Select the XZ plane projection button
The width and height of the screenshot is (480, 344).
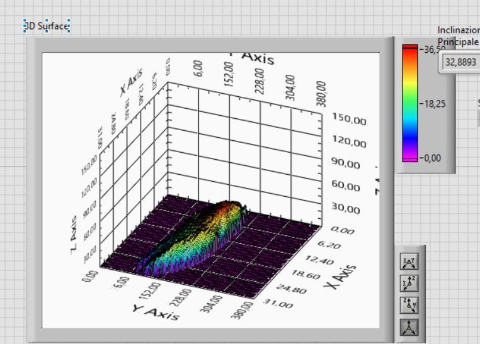pyautogui.click(x=409, y=283)
